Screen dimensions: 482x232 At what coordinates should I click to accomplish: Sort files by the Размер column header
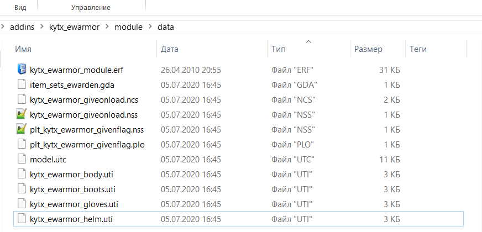[368, 49]
